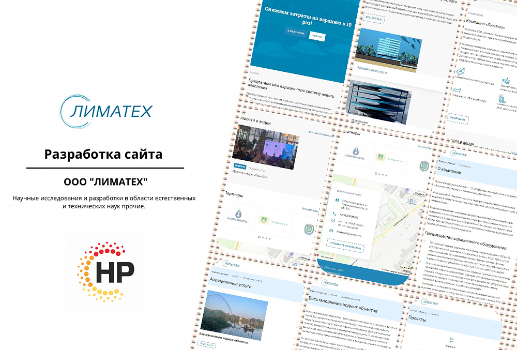Click the small Лиматех logo above О компании heading
Image resolution: width=517 pixels, height=350 pixels.
tap(459, 154)
